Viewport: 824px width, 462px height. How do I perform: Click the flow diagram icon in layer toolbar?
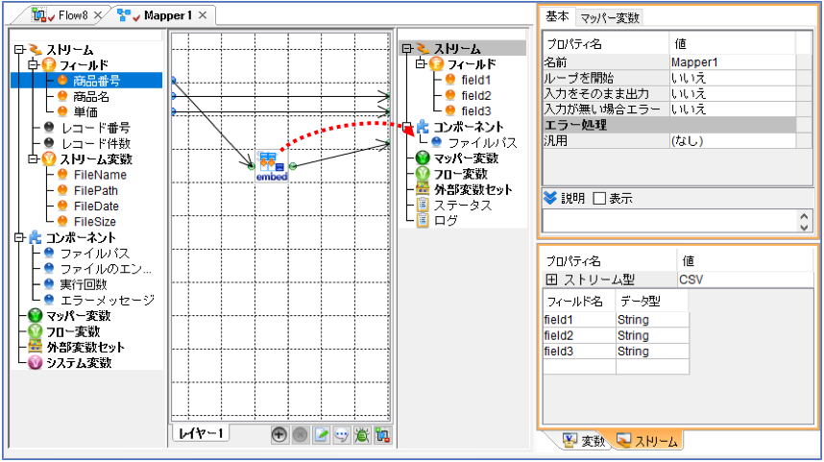click(382, 435)
